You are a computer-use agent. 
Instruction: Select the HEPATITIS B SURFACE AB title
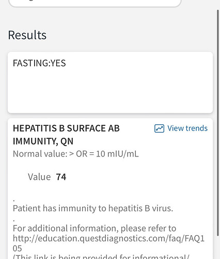click(66, 128)
